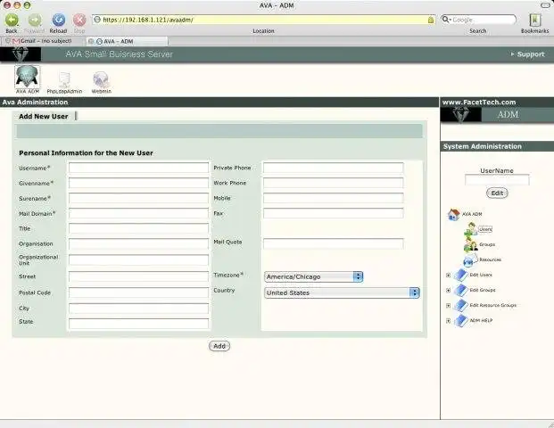Click the State input field
This screenshot has width=554, height=428.
(138, 324)
